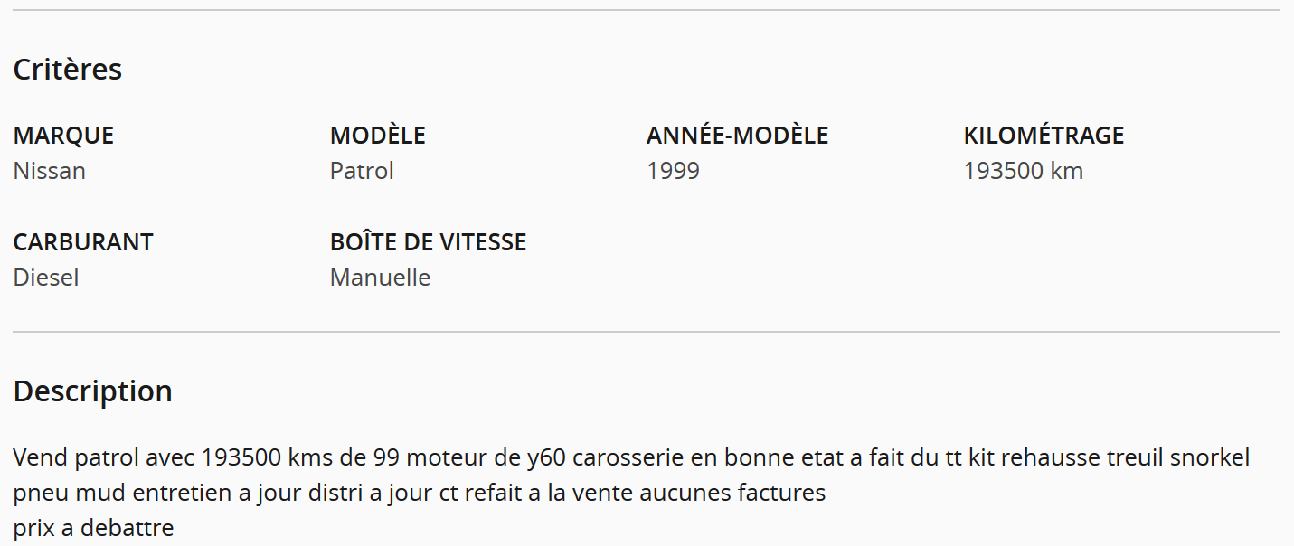Select the MARQUE label
1294x546 pixels.
coord(63,136)
